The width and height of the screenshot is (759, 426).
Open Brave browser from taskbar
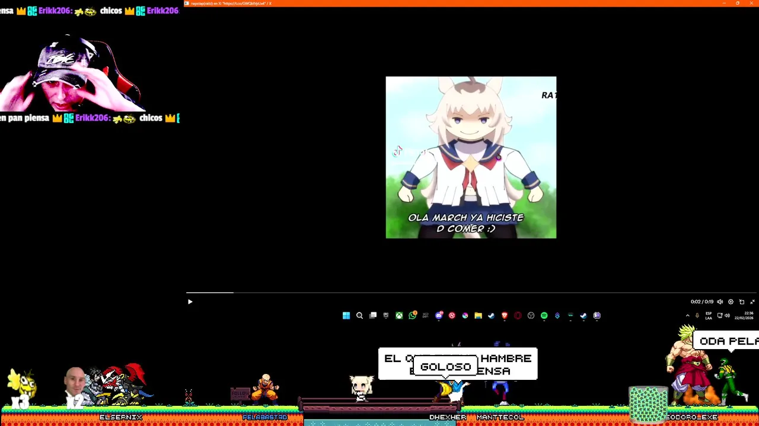pyautogui.click(x=505, y=315)
